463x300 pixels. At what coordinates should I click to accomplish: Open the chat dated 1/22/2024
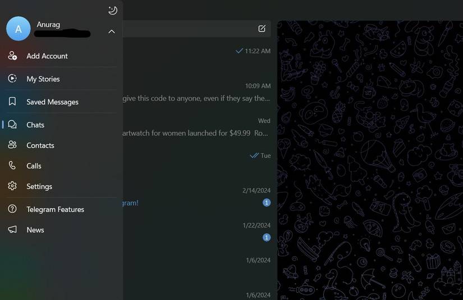click(197, 231)
